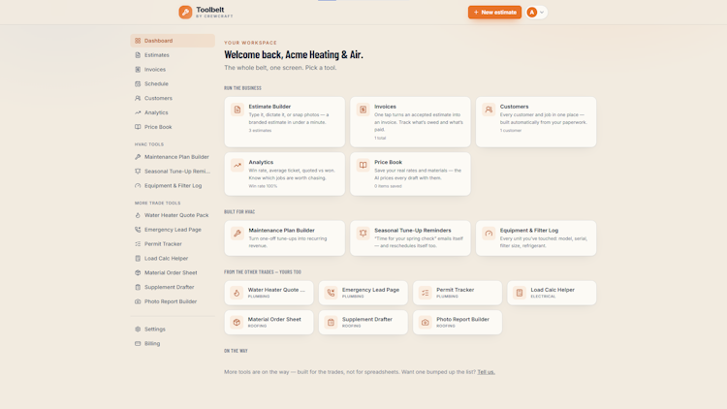The height and width of the screenshot is (409, 727).
Task: Follow the Tell us link
Action: click(x=486, y=372)
